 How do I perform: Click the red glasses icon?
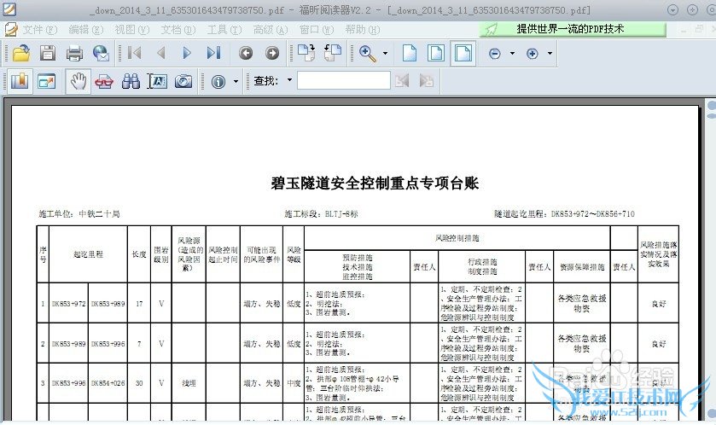(104, 82)
